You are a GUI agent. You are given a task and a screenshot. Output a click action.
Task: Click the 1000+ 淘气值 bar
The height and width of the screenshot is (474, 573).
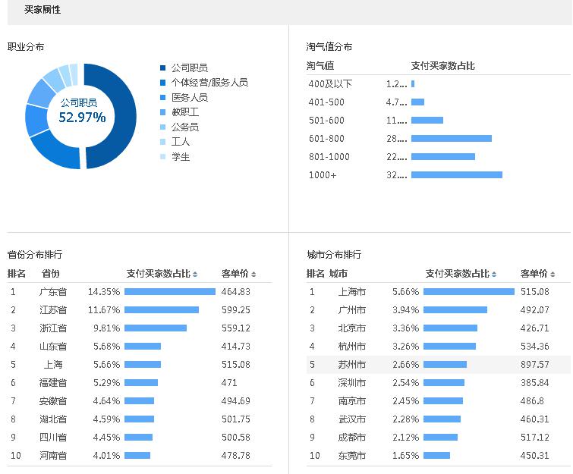click(x=456, y=175)
